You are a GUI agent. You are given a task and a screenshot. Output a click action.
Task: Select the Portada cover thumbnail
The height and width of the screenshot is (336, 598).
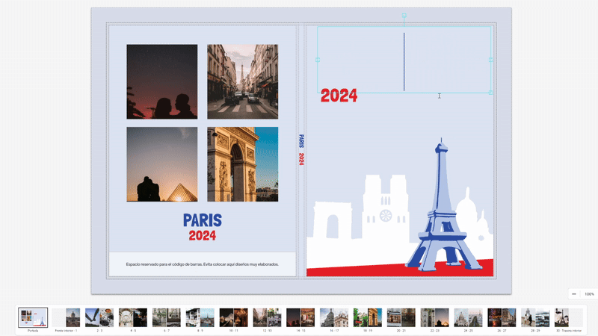33,318
